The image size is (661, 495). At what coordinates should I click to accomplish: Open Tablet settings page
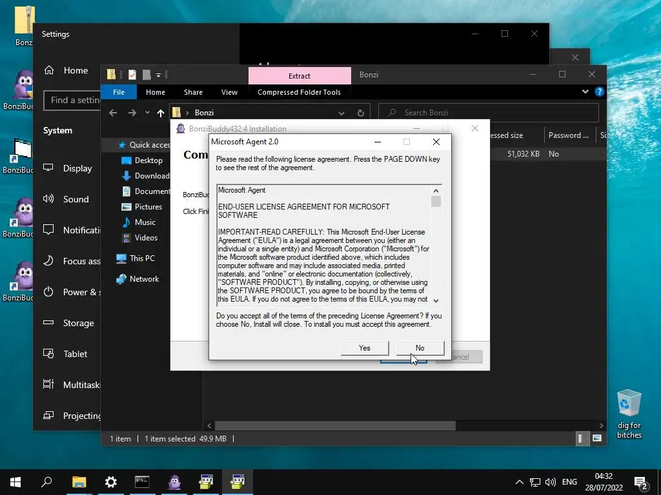[x=65, y=354]
